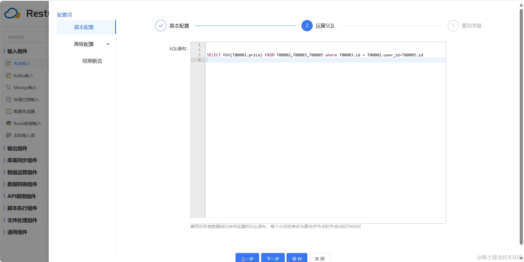The image size is (524, 262).
Task: Click the Redis数据输入 label
Action: pos(28,123)
